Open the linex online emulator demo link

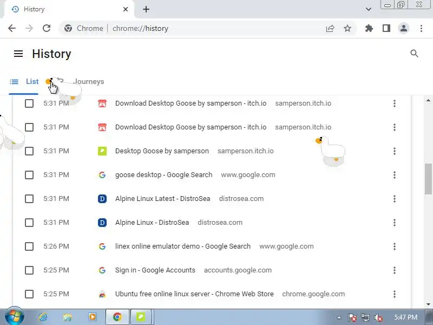[183, 246]
